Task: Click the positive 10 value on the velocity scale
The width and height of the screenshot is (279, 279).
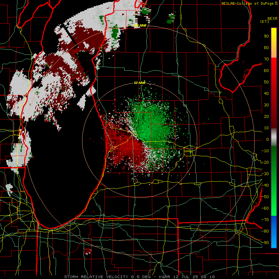Action: (266, 128)
